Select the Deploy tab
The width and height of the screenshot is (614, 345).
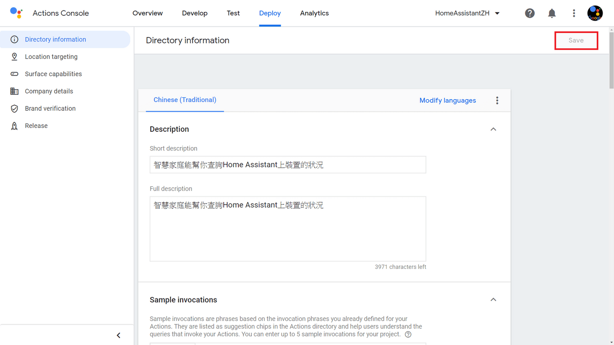pos(270,13)
